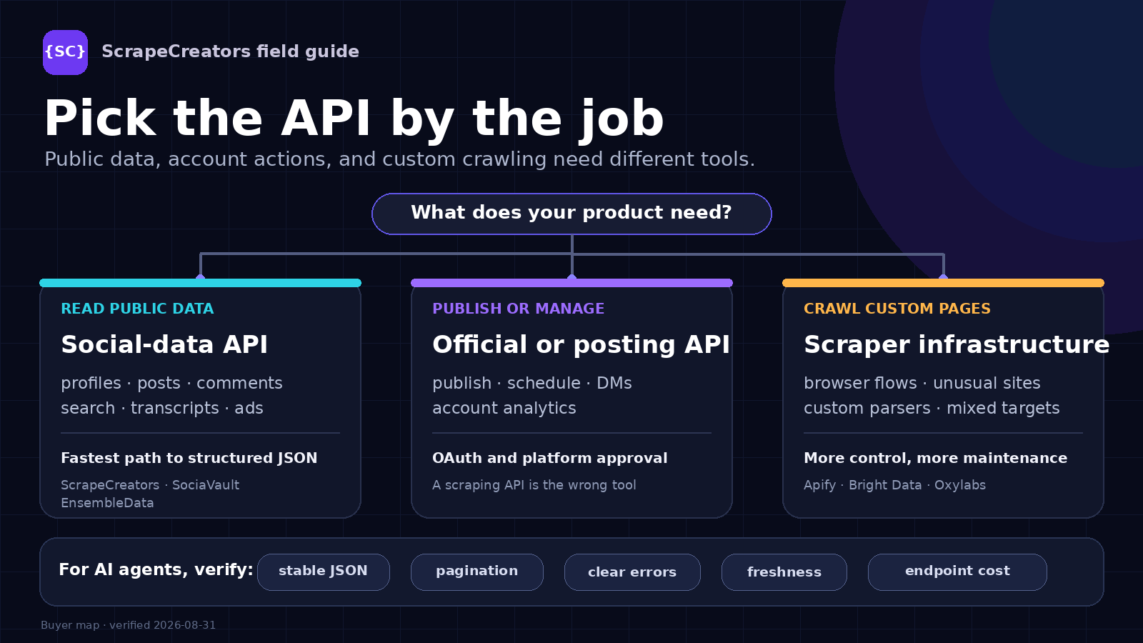Open the 'Social-data API' card heading

pyautogui.click(x=164, y=344)
